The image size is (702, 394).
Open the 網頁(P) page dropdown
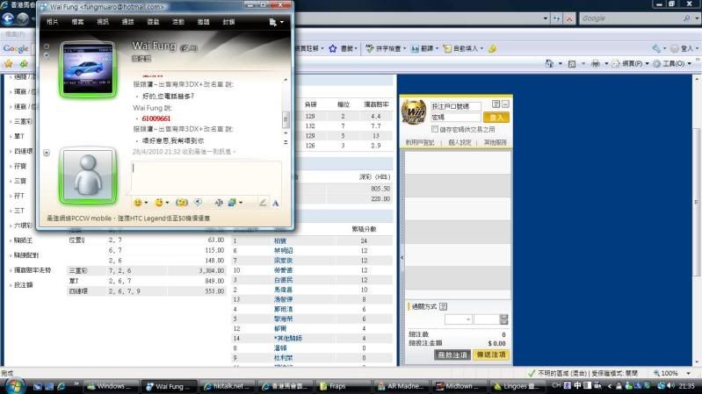tap(632, 63)
